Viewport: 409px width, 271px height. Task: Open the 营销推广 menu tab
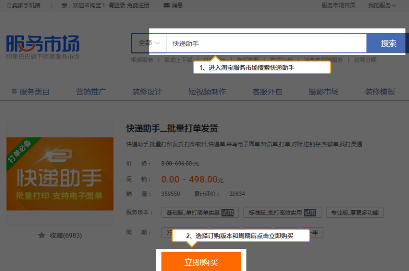click(x=91, y=92)
